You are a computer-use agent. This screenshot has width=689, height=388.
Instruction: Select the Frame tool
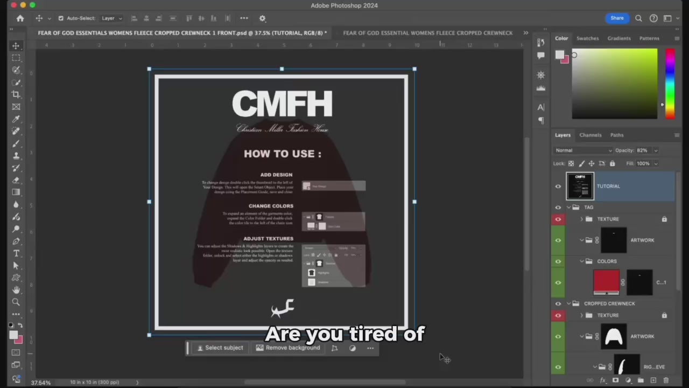tap(16, 107)
